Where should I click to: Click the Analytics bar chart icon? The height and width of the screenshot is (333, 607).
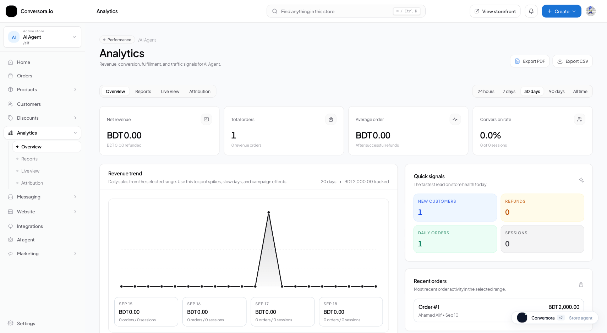[x=11, y=133]
